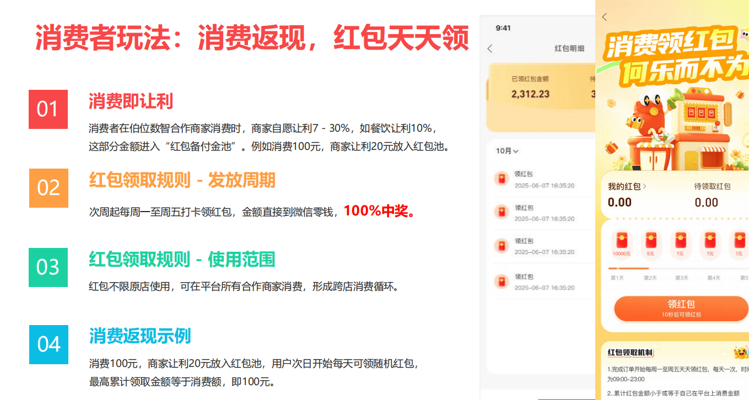Select the red 01 number block
Image resolution: width=749 pixels, height=400 pixels.
point(48,109)
